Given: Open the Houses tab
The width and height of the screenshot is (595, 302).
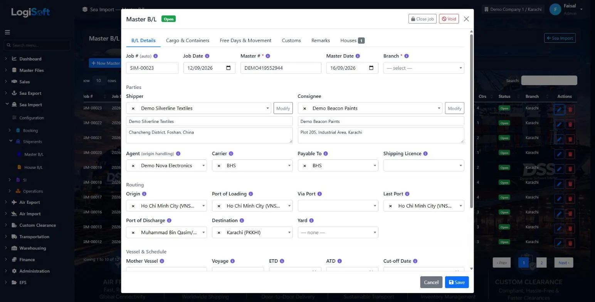Looking at the screenshot, I should [x=352, y=40].
